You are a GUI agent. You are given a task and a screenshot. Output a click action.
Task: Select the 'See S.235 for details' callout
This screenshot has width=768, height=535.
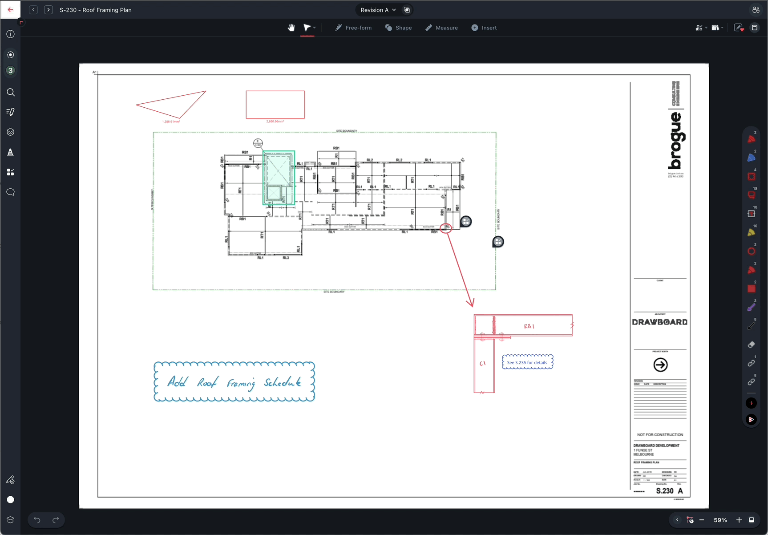[x=527, y=362]
